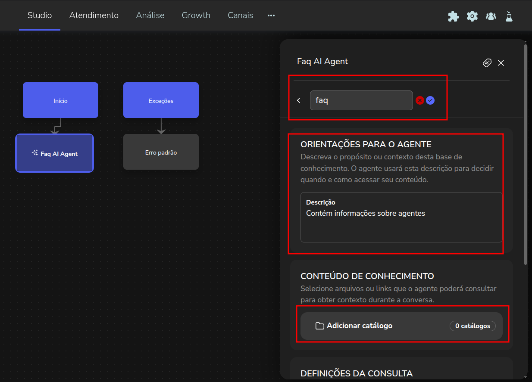Screen dimensions: 532x382
Task: Select the Erro padrão block on canvas
Action: coord(161,152)
